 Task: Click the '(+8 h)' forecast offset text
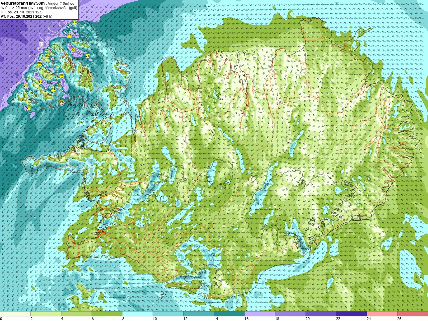(x=47, y=16)
